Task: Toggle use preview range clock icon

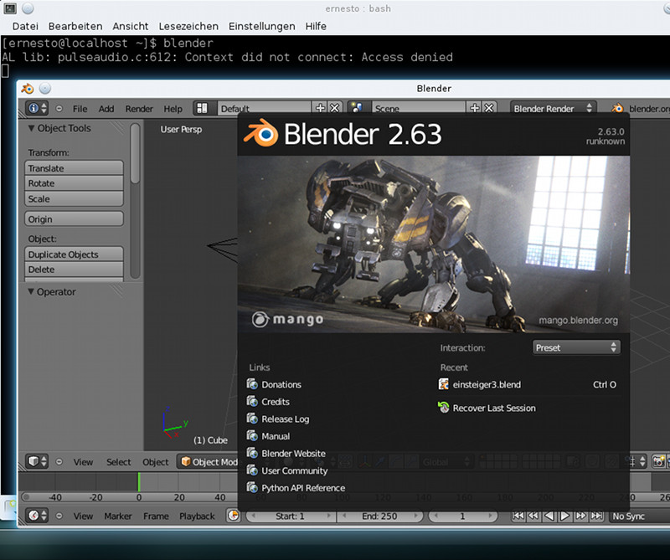Action: tap(234, 516)
